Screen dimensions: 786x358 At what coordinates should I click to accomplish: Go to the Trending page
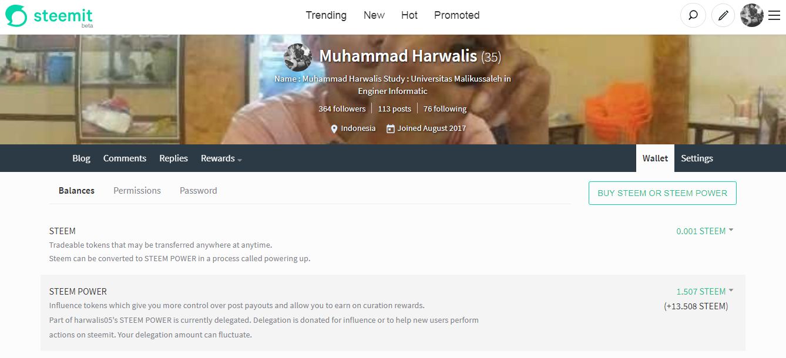pos(326,15)
